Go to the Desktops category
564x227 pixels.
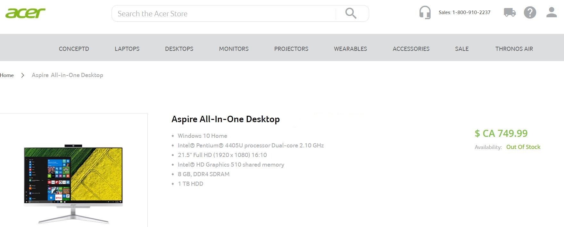coord(179,49)
